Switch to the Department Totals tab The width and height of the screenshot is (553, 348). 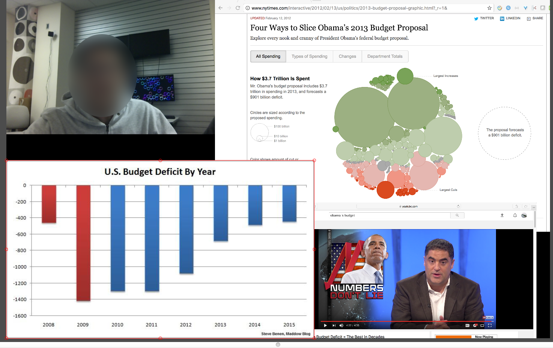click(x=385, y=56)
